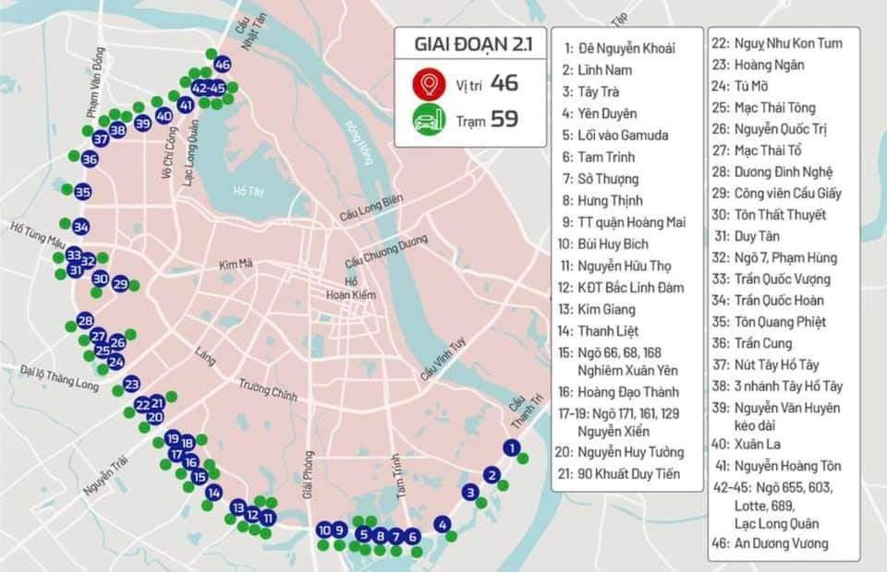Click the blue map marker numbered 23
Viewport: 887px width, 572px height.
[x=131, y=384]
